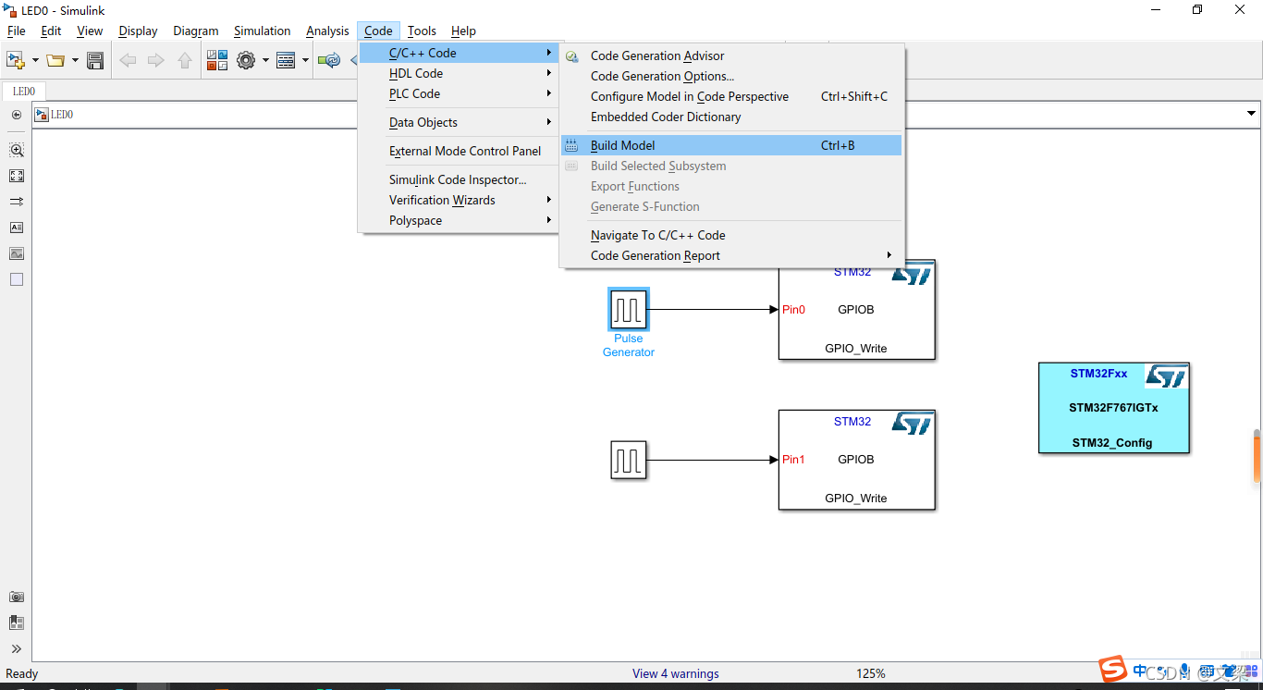Click the Open folder toolbar icon
This screenshot has height=690, width=1263.
(x=55, y=60)
